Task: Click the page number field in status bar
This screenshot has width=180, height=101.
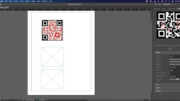Action: click(12, 100)
